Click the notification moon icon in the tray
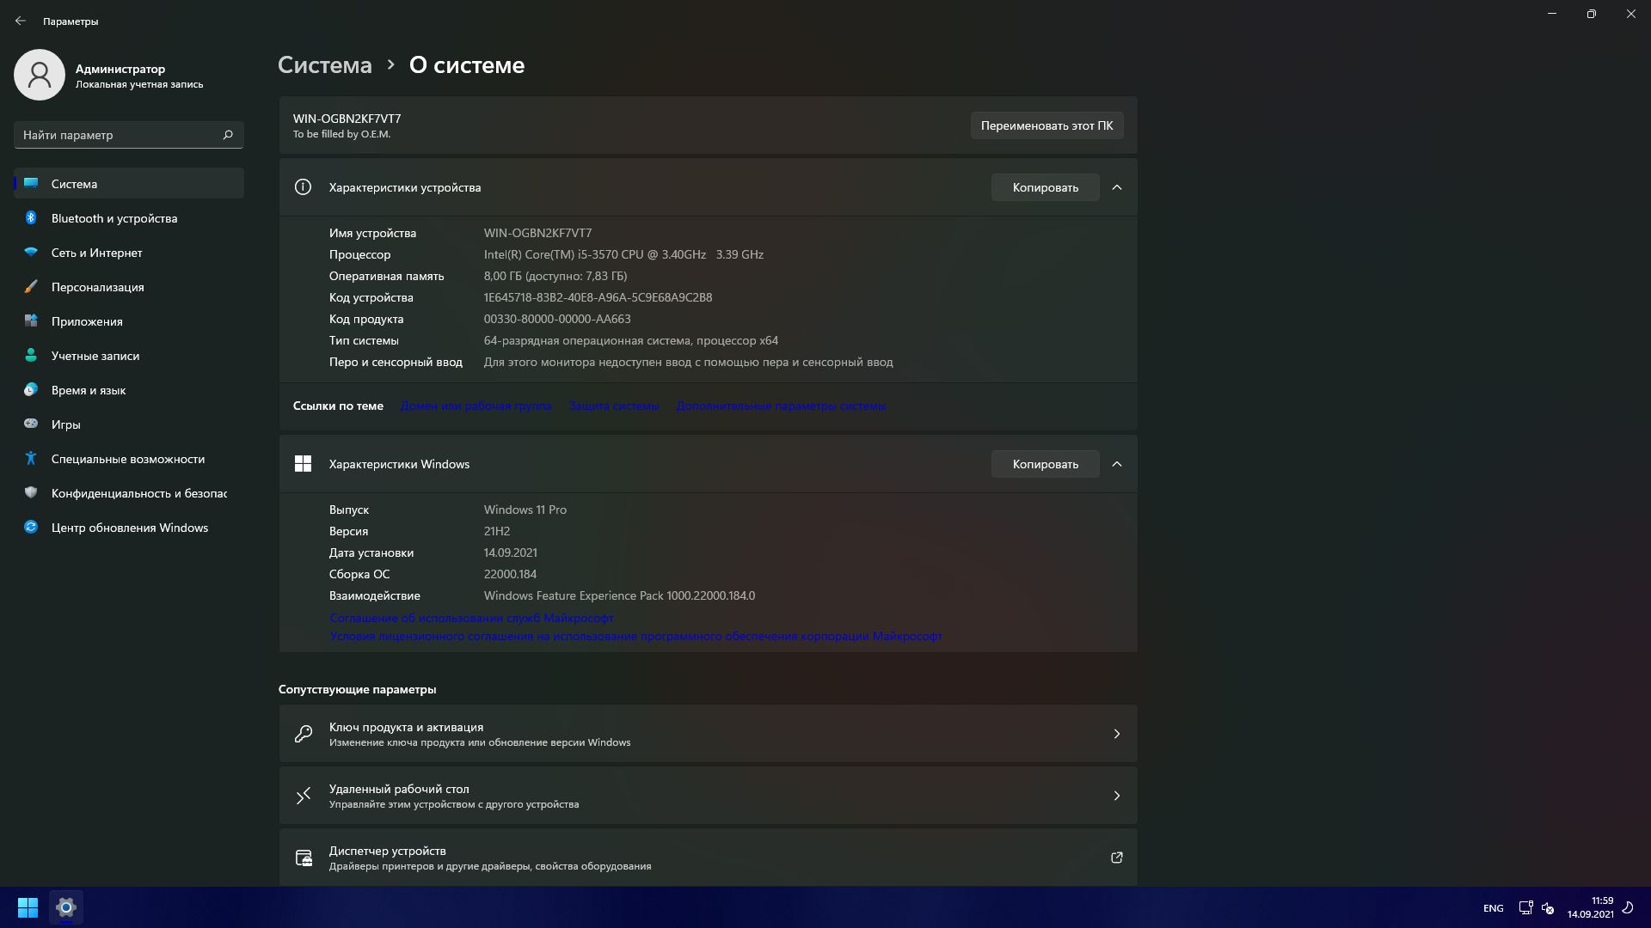This screenshot has height=928, width=1651. (x=1628, y=907)
